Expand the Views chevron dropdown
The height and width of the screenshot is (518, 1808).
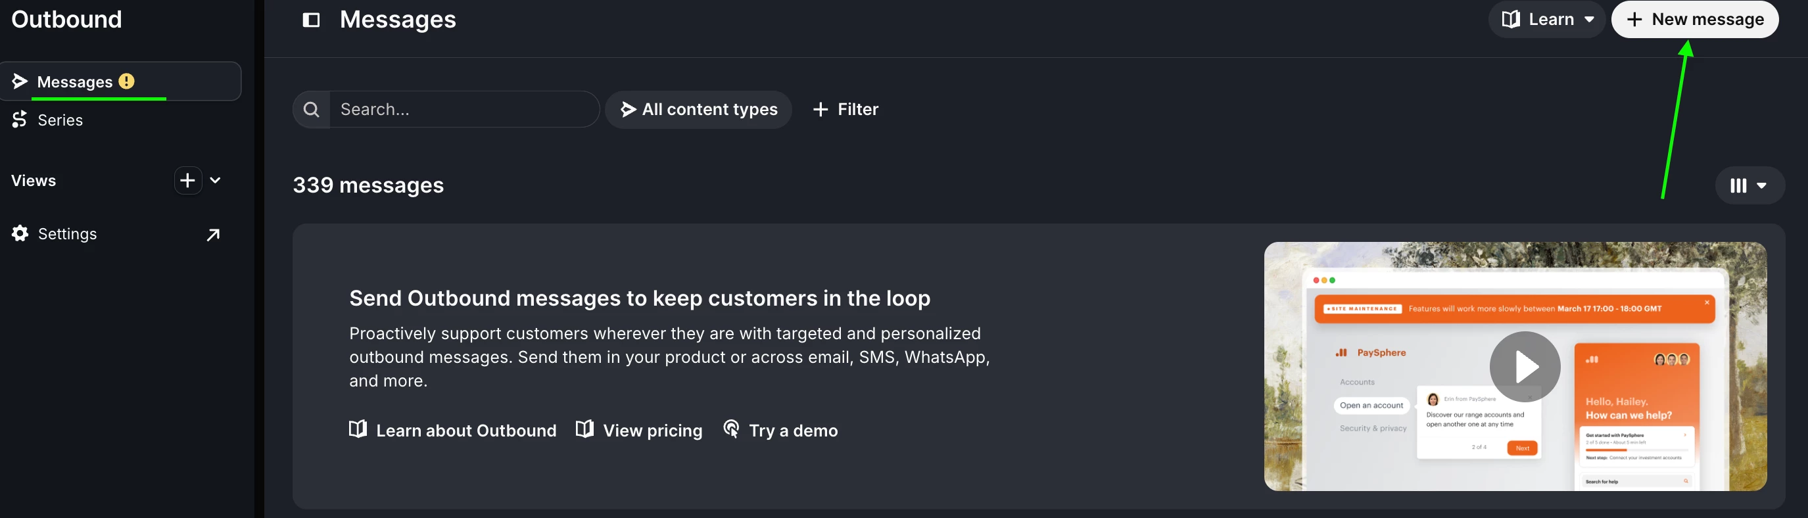[216, 180]
